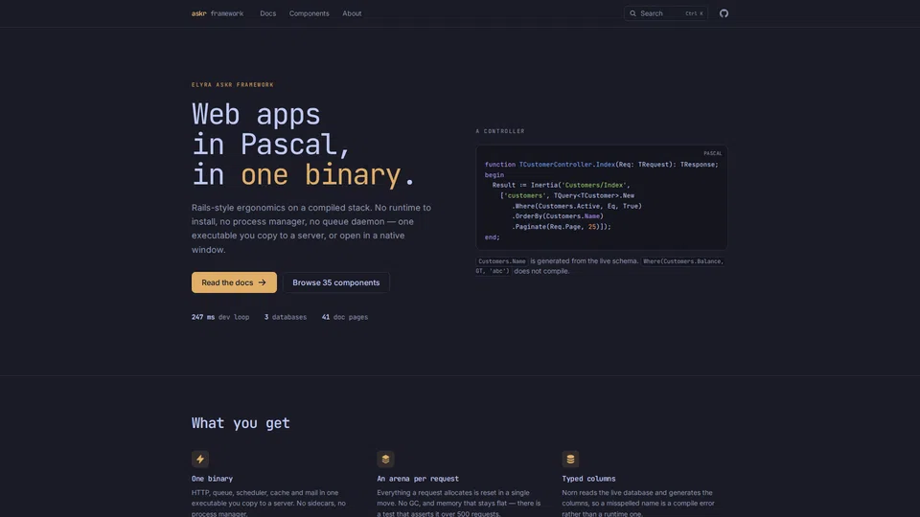Click the An arena per request title

point(418,479)
